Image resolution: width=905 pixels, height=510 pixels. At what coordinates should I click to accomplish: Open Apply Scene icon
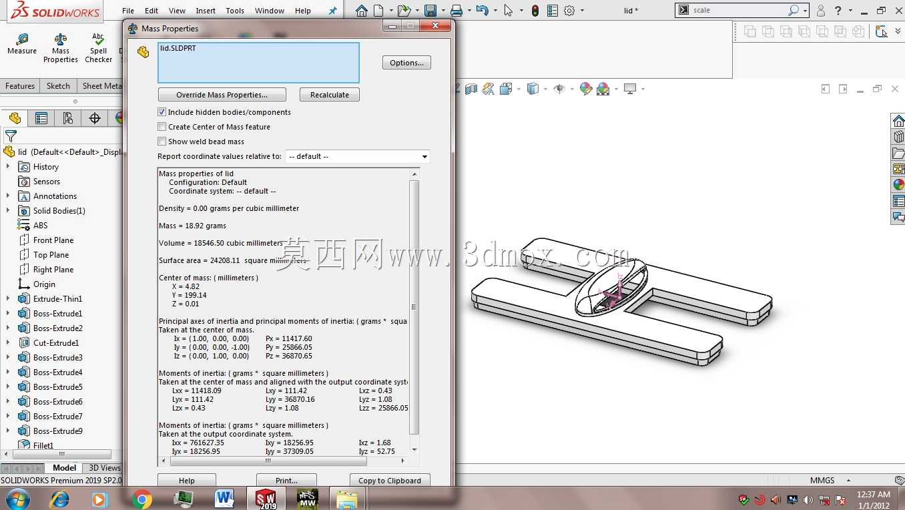pyautogui.click(x=603, y=89)
